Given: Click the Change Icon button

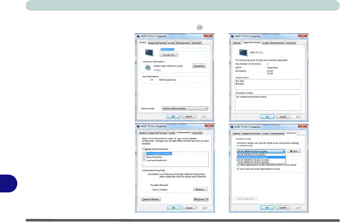Looking at the screenshot, I should [x=168, y=55].
